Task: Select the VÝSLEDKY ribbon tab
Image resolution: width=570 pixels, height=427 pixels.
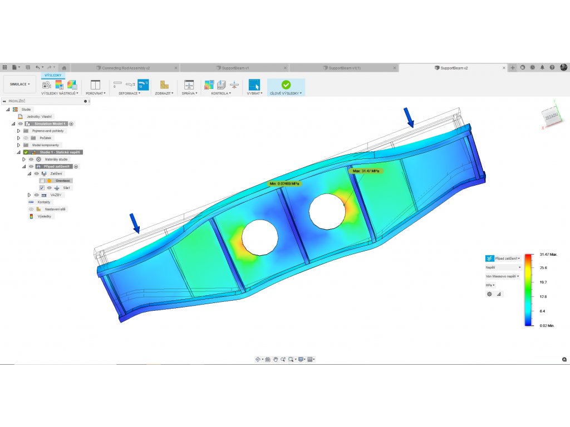Action: (53, 75)
